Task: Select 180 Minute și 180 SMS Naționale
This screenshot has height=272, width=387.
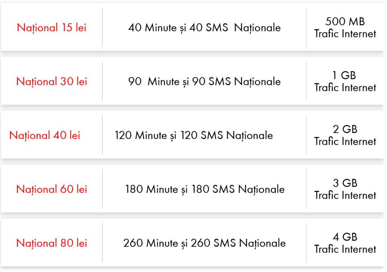Action: pyautogui.click(x=205, y=189)
